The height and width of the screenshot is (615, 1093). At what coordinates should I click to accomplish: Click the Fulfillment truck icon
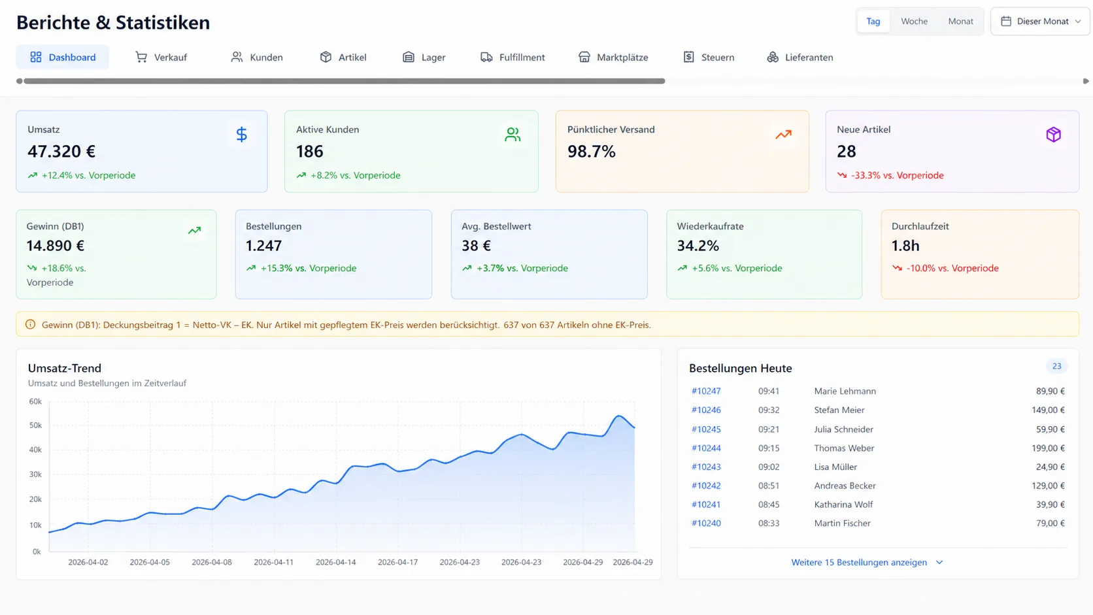click(486, 58)
